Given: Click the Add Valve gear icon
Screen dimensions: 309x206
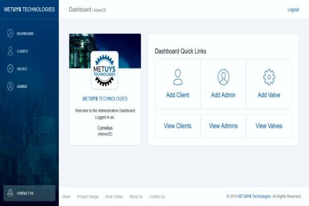Looking at the screenshot, I should click(269, 77).
